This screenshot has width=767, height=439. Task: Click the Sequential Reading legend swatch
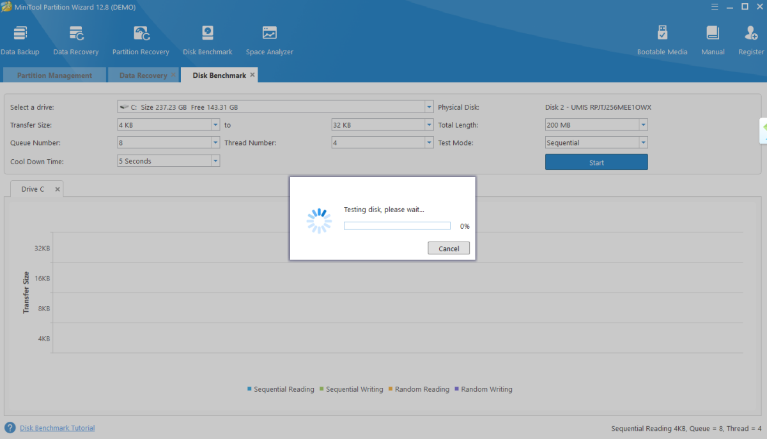point(250,389)
